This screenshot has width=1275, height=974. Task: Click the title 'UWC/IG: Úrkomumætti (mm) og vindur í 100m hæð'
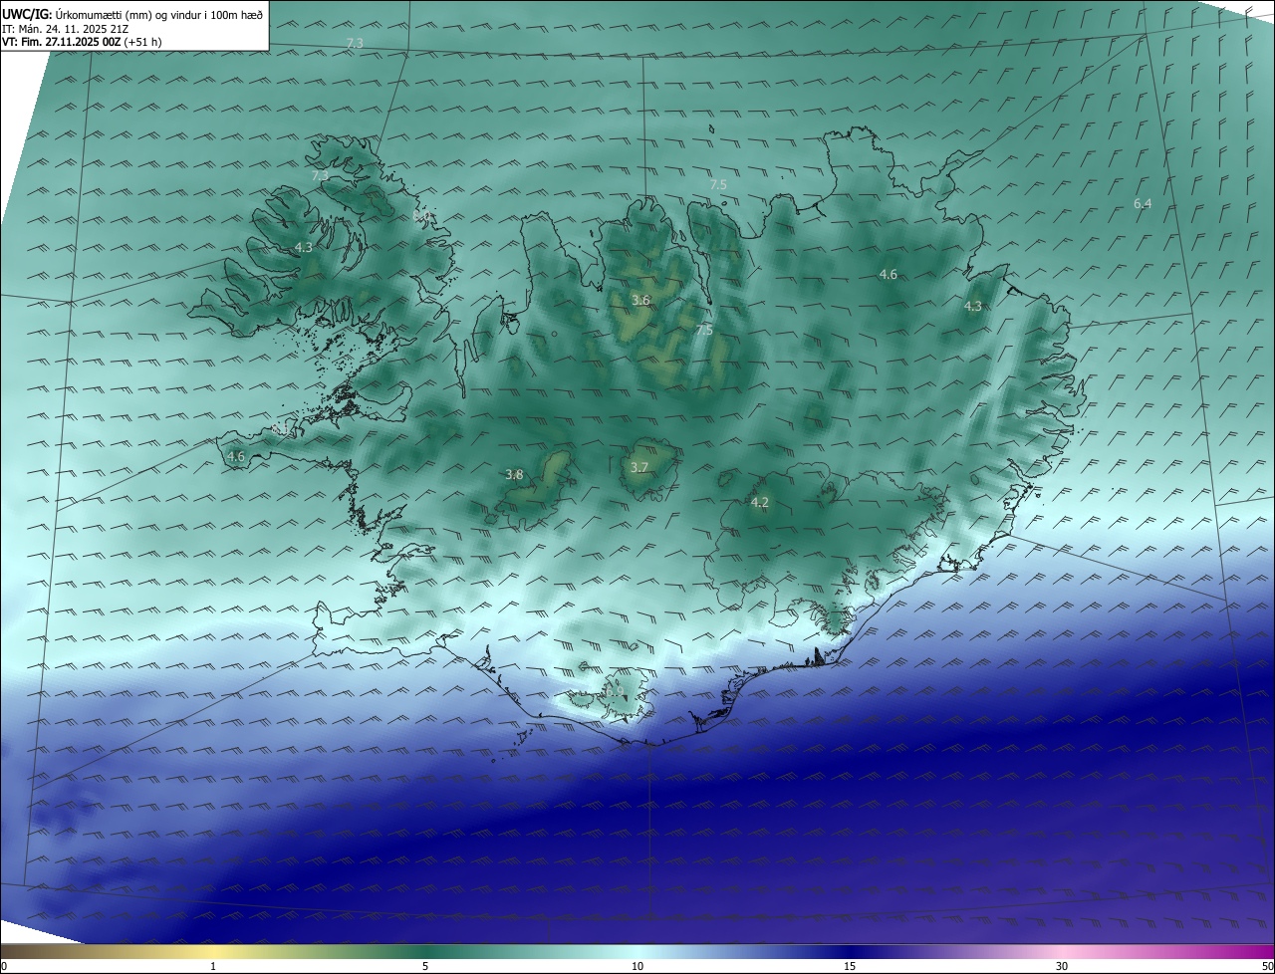coord(132,14)
